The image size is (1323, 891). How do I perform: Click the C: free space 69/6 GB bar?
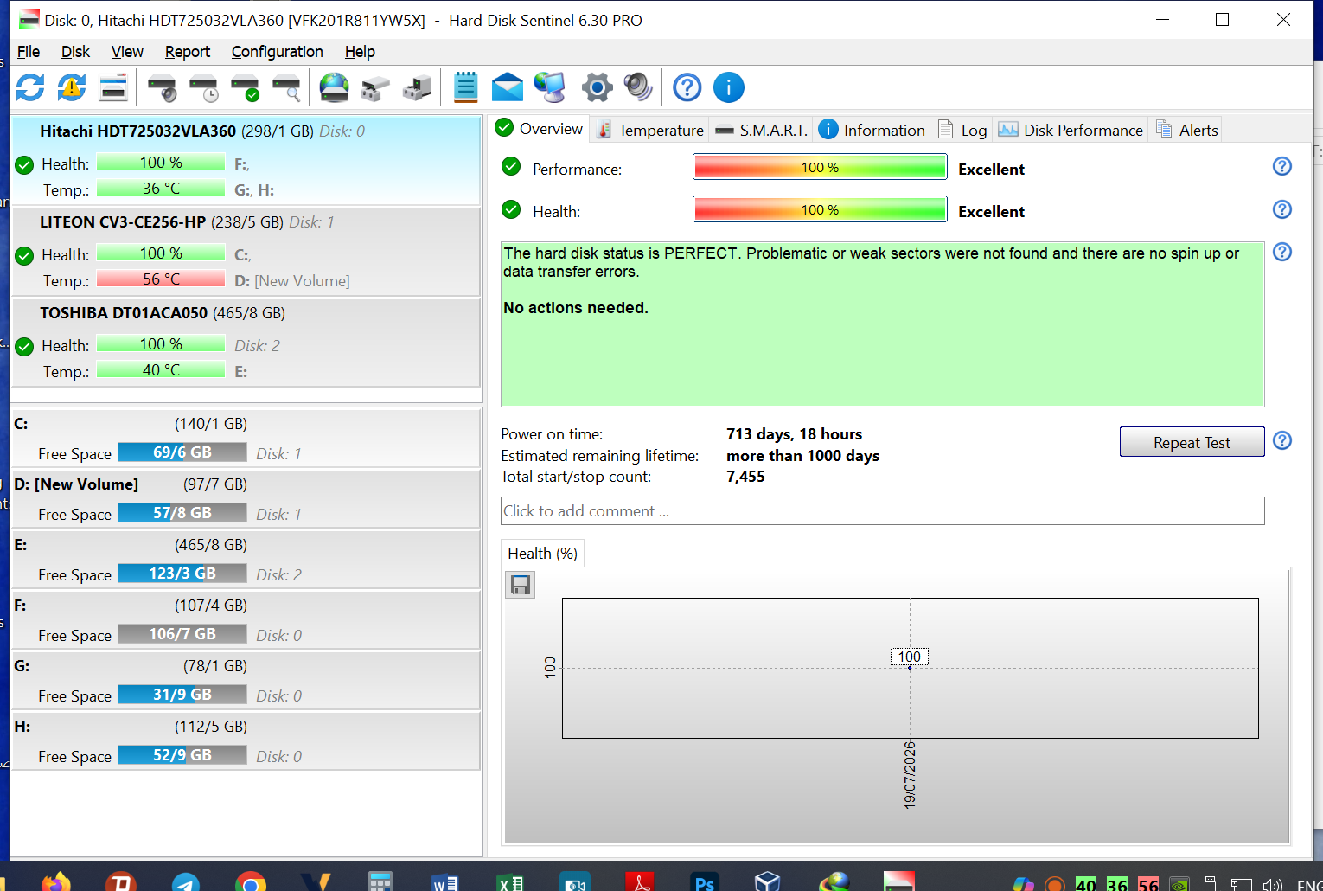point(182,452)
